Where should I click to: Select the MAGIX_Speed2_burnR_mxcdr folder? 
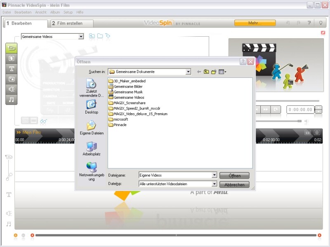pyautogui.click(x=134, y=108)
